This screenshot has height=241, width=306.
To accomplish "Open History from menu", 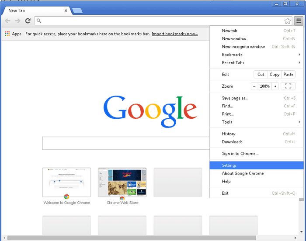I will tap(257, 134).
